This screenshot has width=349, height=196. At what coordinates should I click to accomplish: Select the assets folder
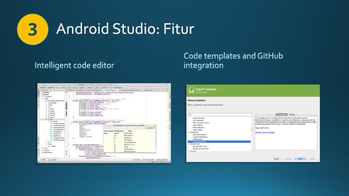click(x=46, y=150)
